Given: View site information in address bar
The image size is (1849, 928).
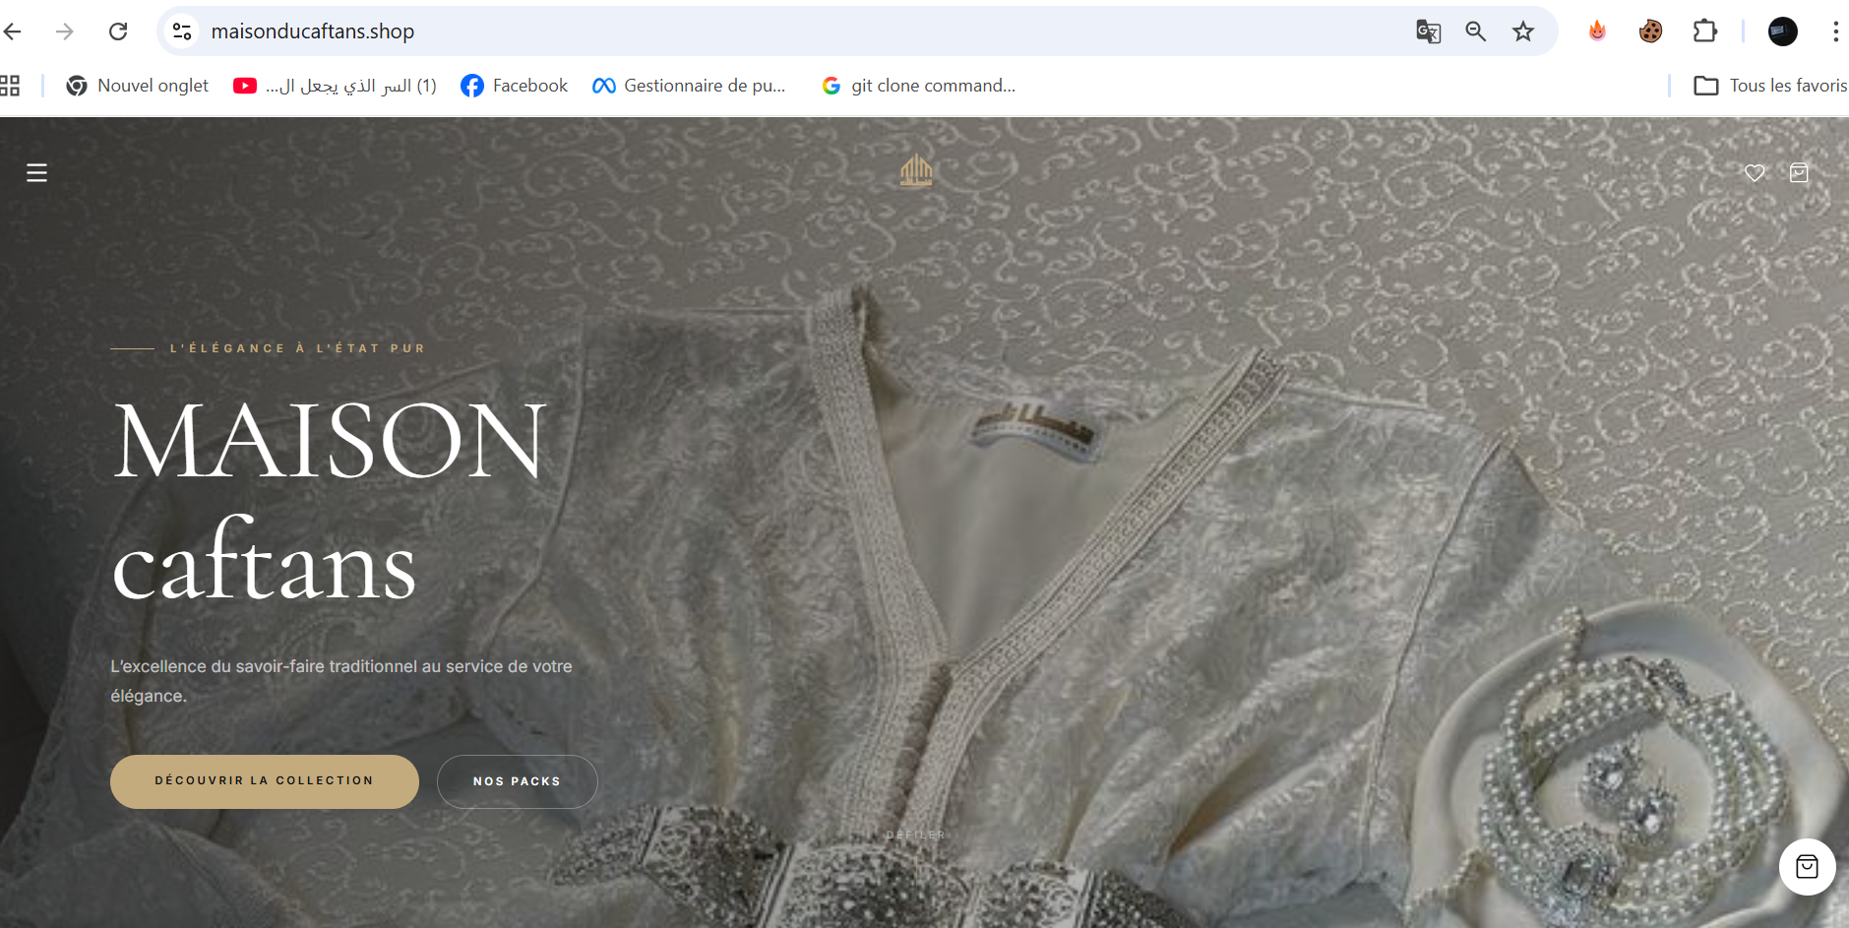Looking at the screenshot, I should 182,31.
